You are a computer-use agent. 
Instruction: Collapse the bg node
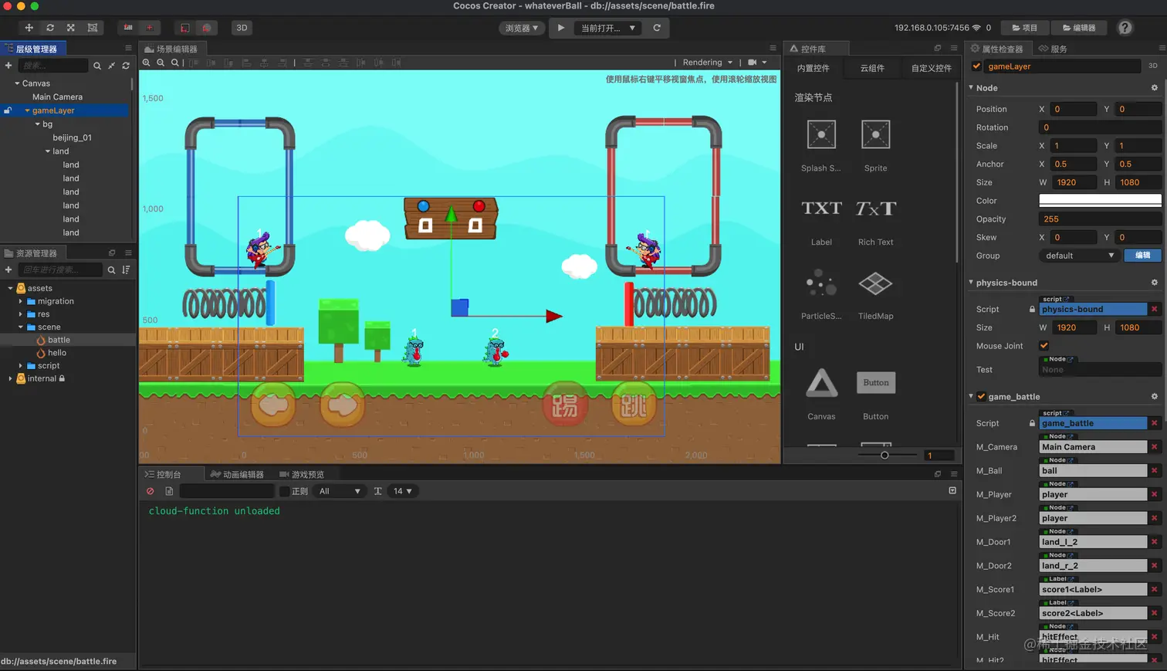pos(37,124)
